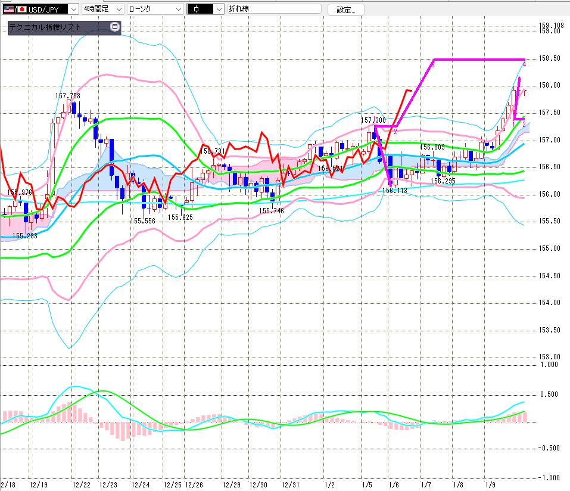Expand the テクニカル指標リスト panel icon
The height and width of the screenshot is (491, 570).
click(x=115, y=27)
